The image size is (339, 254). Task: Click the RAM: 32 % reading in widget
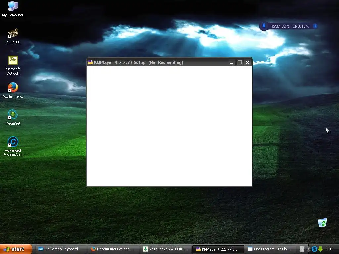click(280, 26)
